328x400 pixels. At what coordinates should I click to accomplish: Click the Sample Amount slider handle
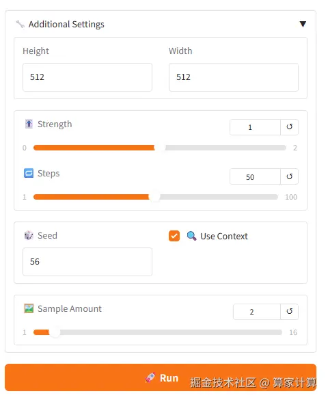tap(55, 332)
